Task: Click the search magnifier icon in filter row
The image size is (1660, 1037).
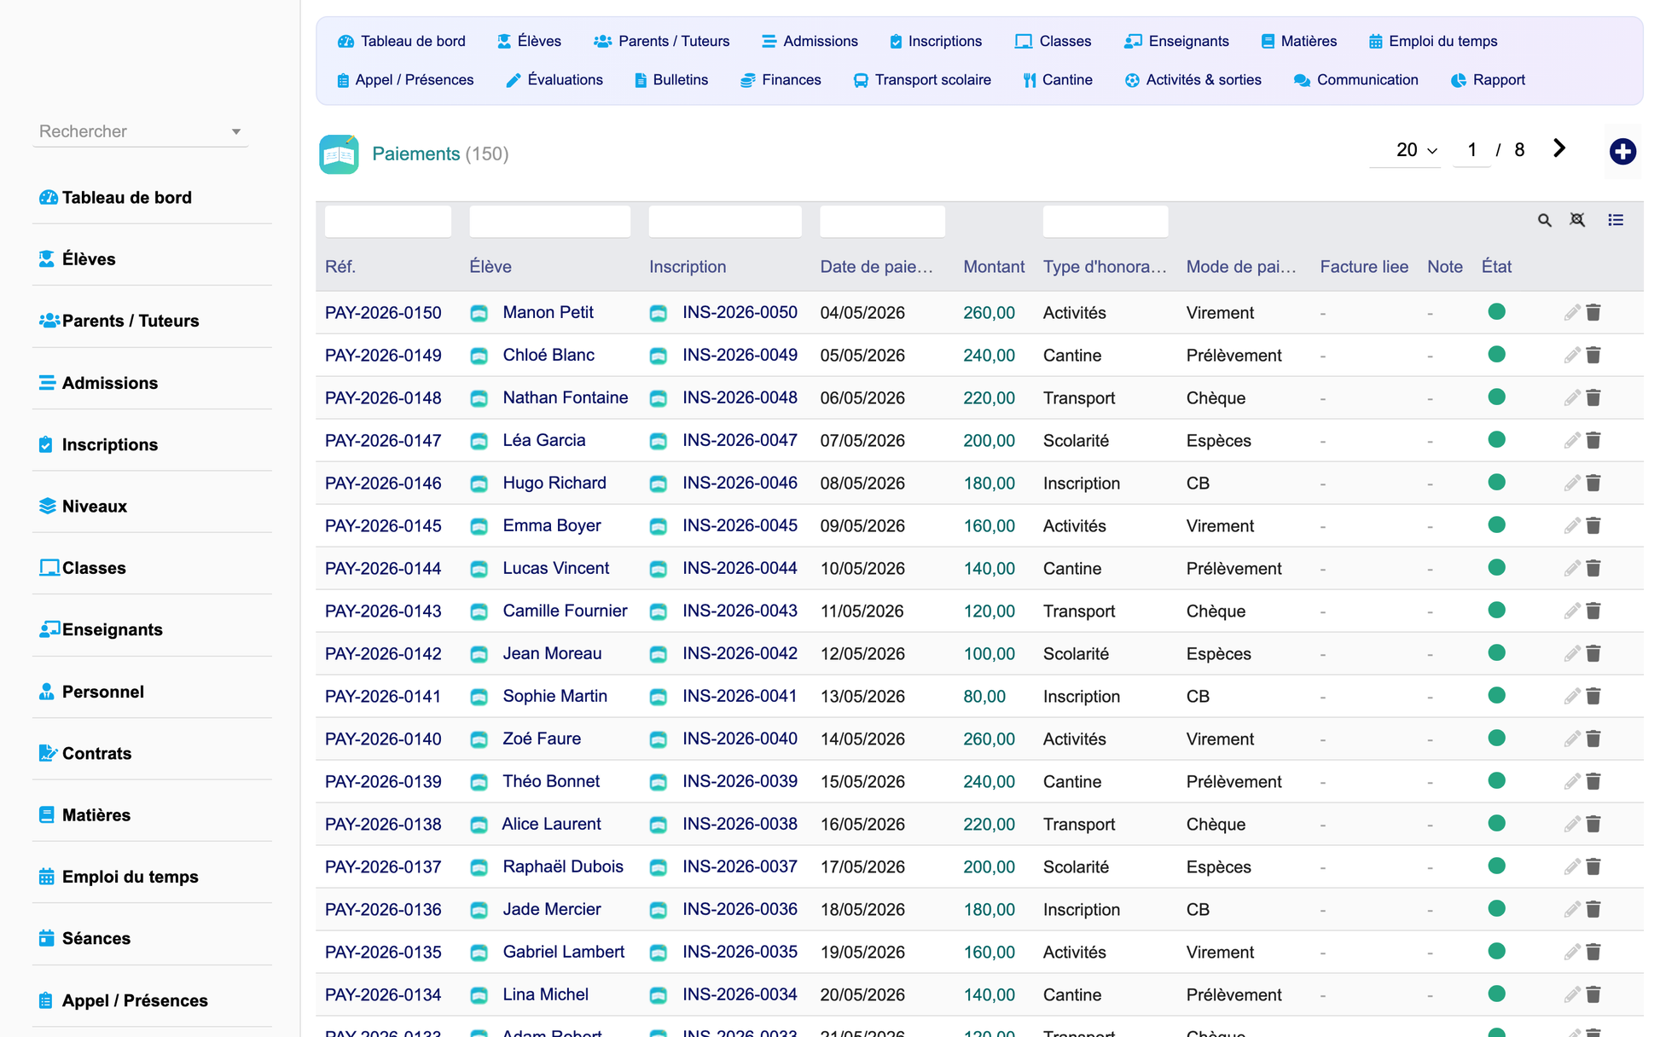Action: coord(1544,220)
